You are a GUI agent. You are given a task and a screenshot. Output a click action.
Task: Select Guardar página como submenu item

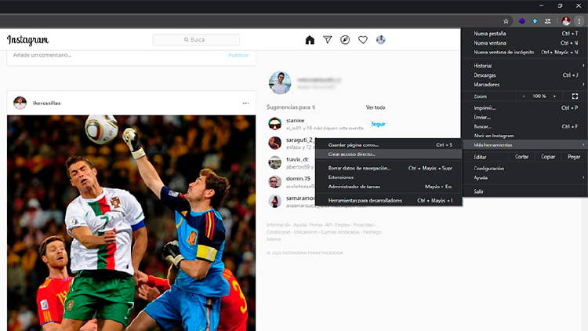pyautogui.click(x=389, y=145)
